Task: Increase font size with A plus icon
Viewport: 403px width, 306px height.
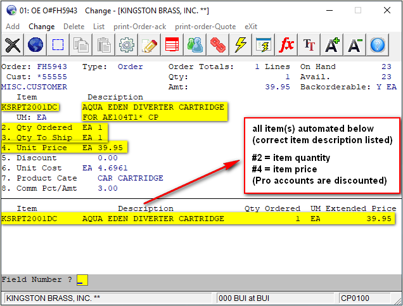Action: pos(331,45)
